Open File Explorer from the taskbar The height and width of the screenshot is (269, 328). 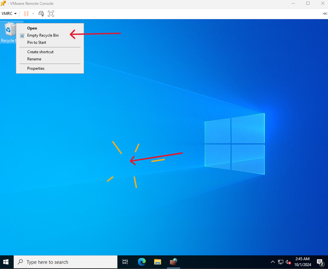point(157,262)
